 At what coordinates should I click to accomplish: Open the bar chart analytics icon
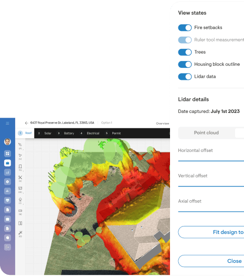[x=7, y=172]
